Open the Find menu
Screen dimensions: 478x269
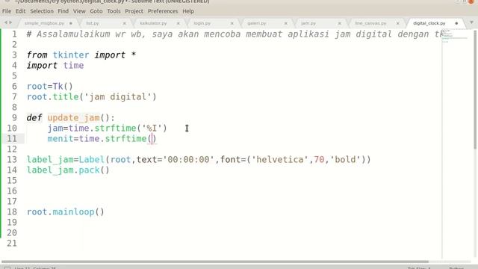point(63,11)
